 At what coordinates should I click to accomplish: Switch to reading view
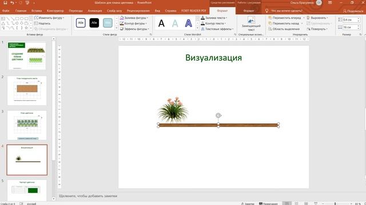(x=306, y=204)
